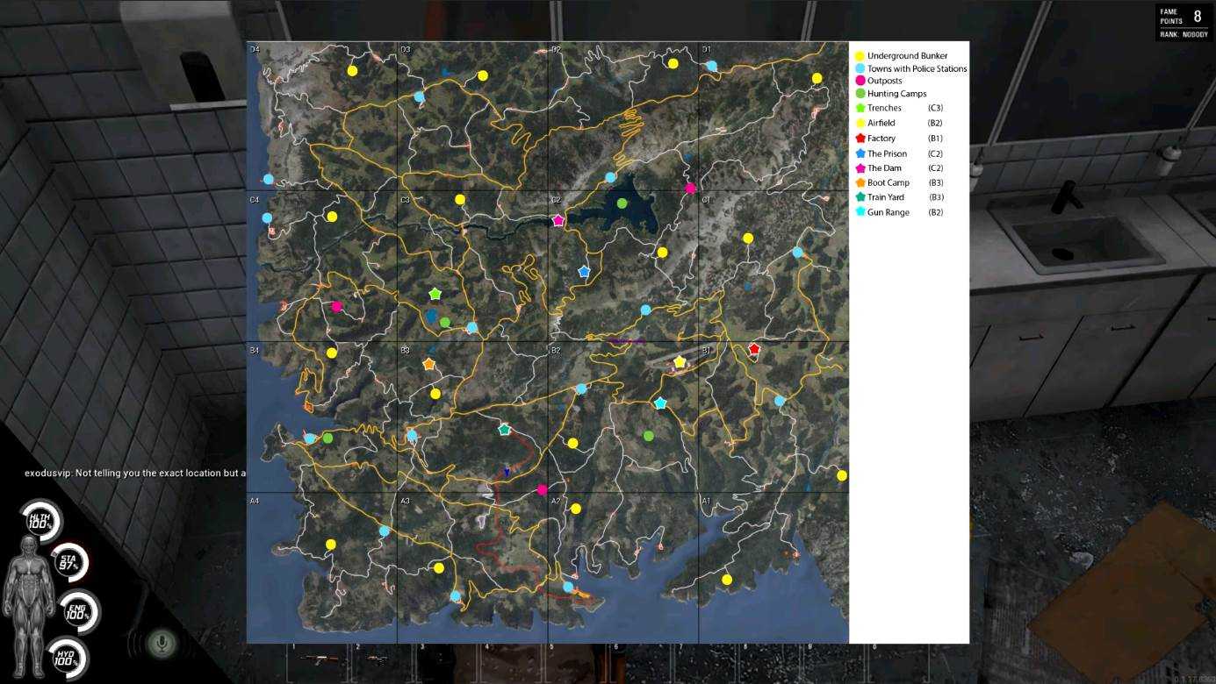This screenshot has height=684, width=1216.
Task: Click the yellow circle swatch in the legend
Action: click(860, 56)
